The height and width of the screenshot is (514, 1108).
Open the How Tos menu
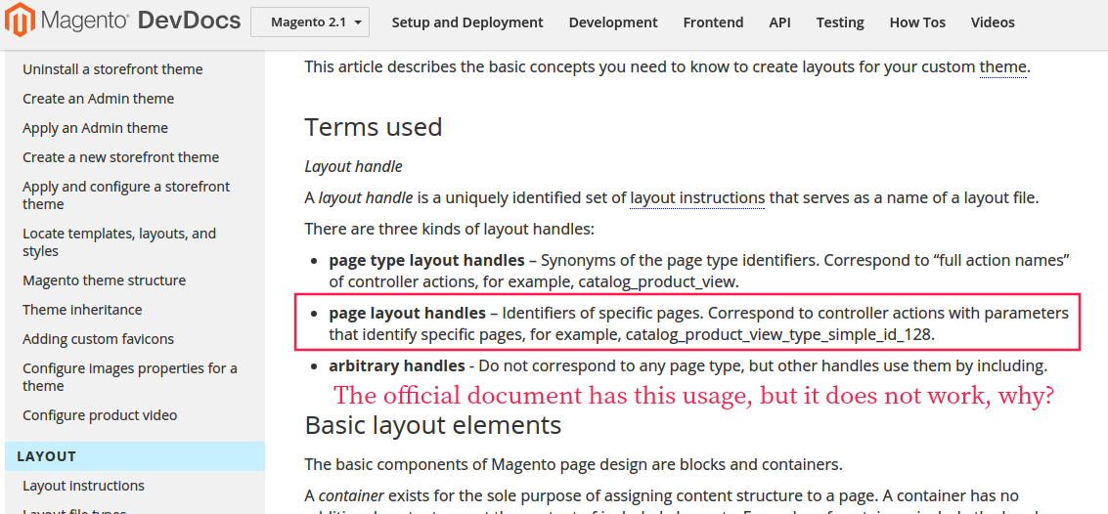tap(917, 22)
